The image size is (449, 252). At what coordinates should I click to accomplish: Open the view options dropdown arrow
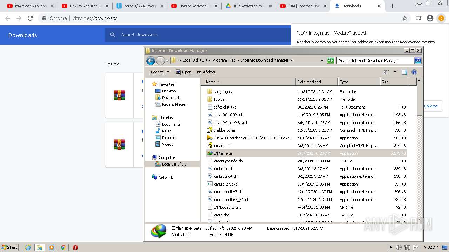point(395,72)
